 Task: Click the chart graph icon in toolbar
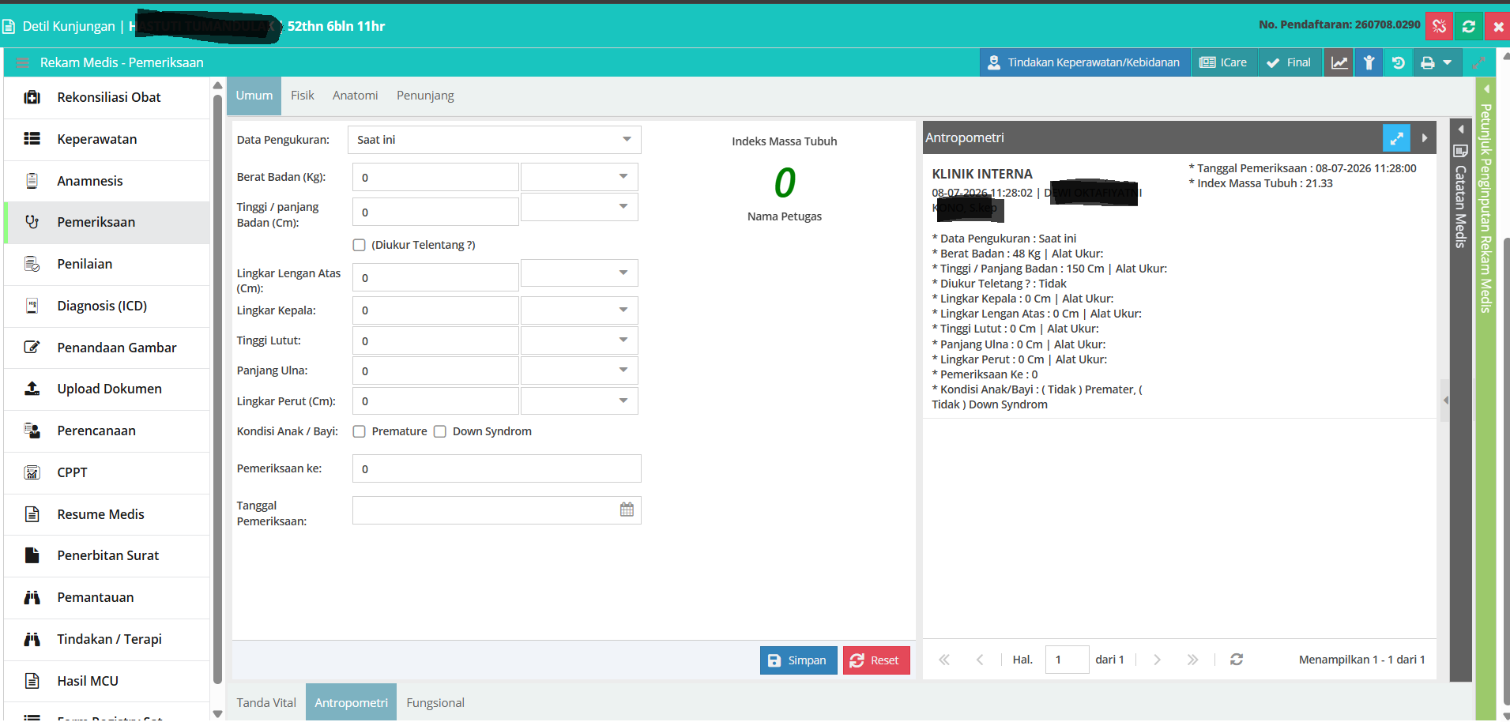(1339, 62)
